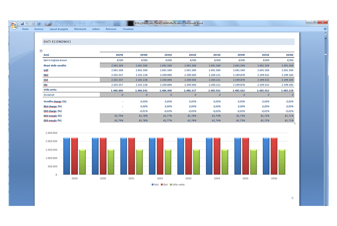
Task: Click the red Ebit legend swatch
Action: tap(162, 184)
